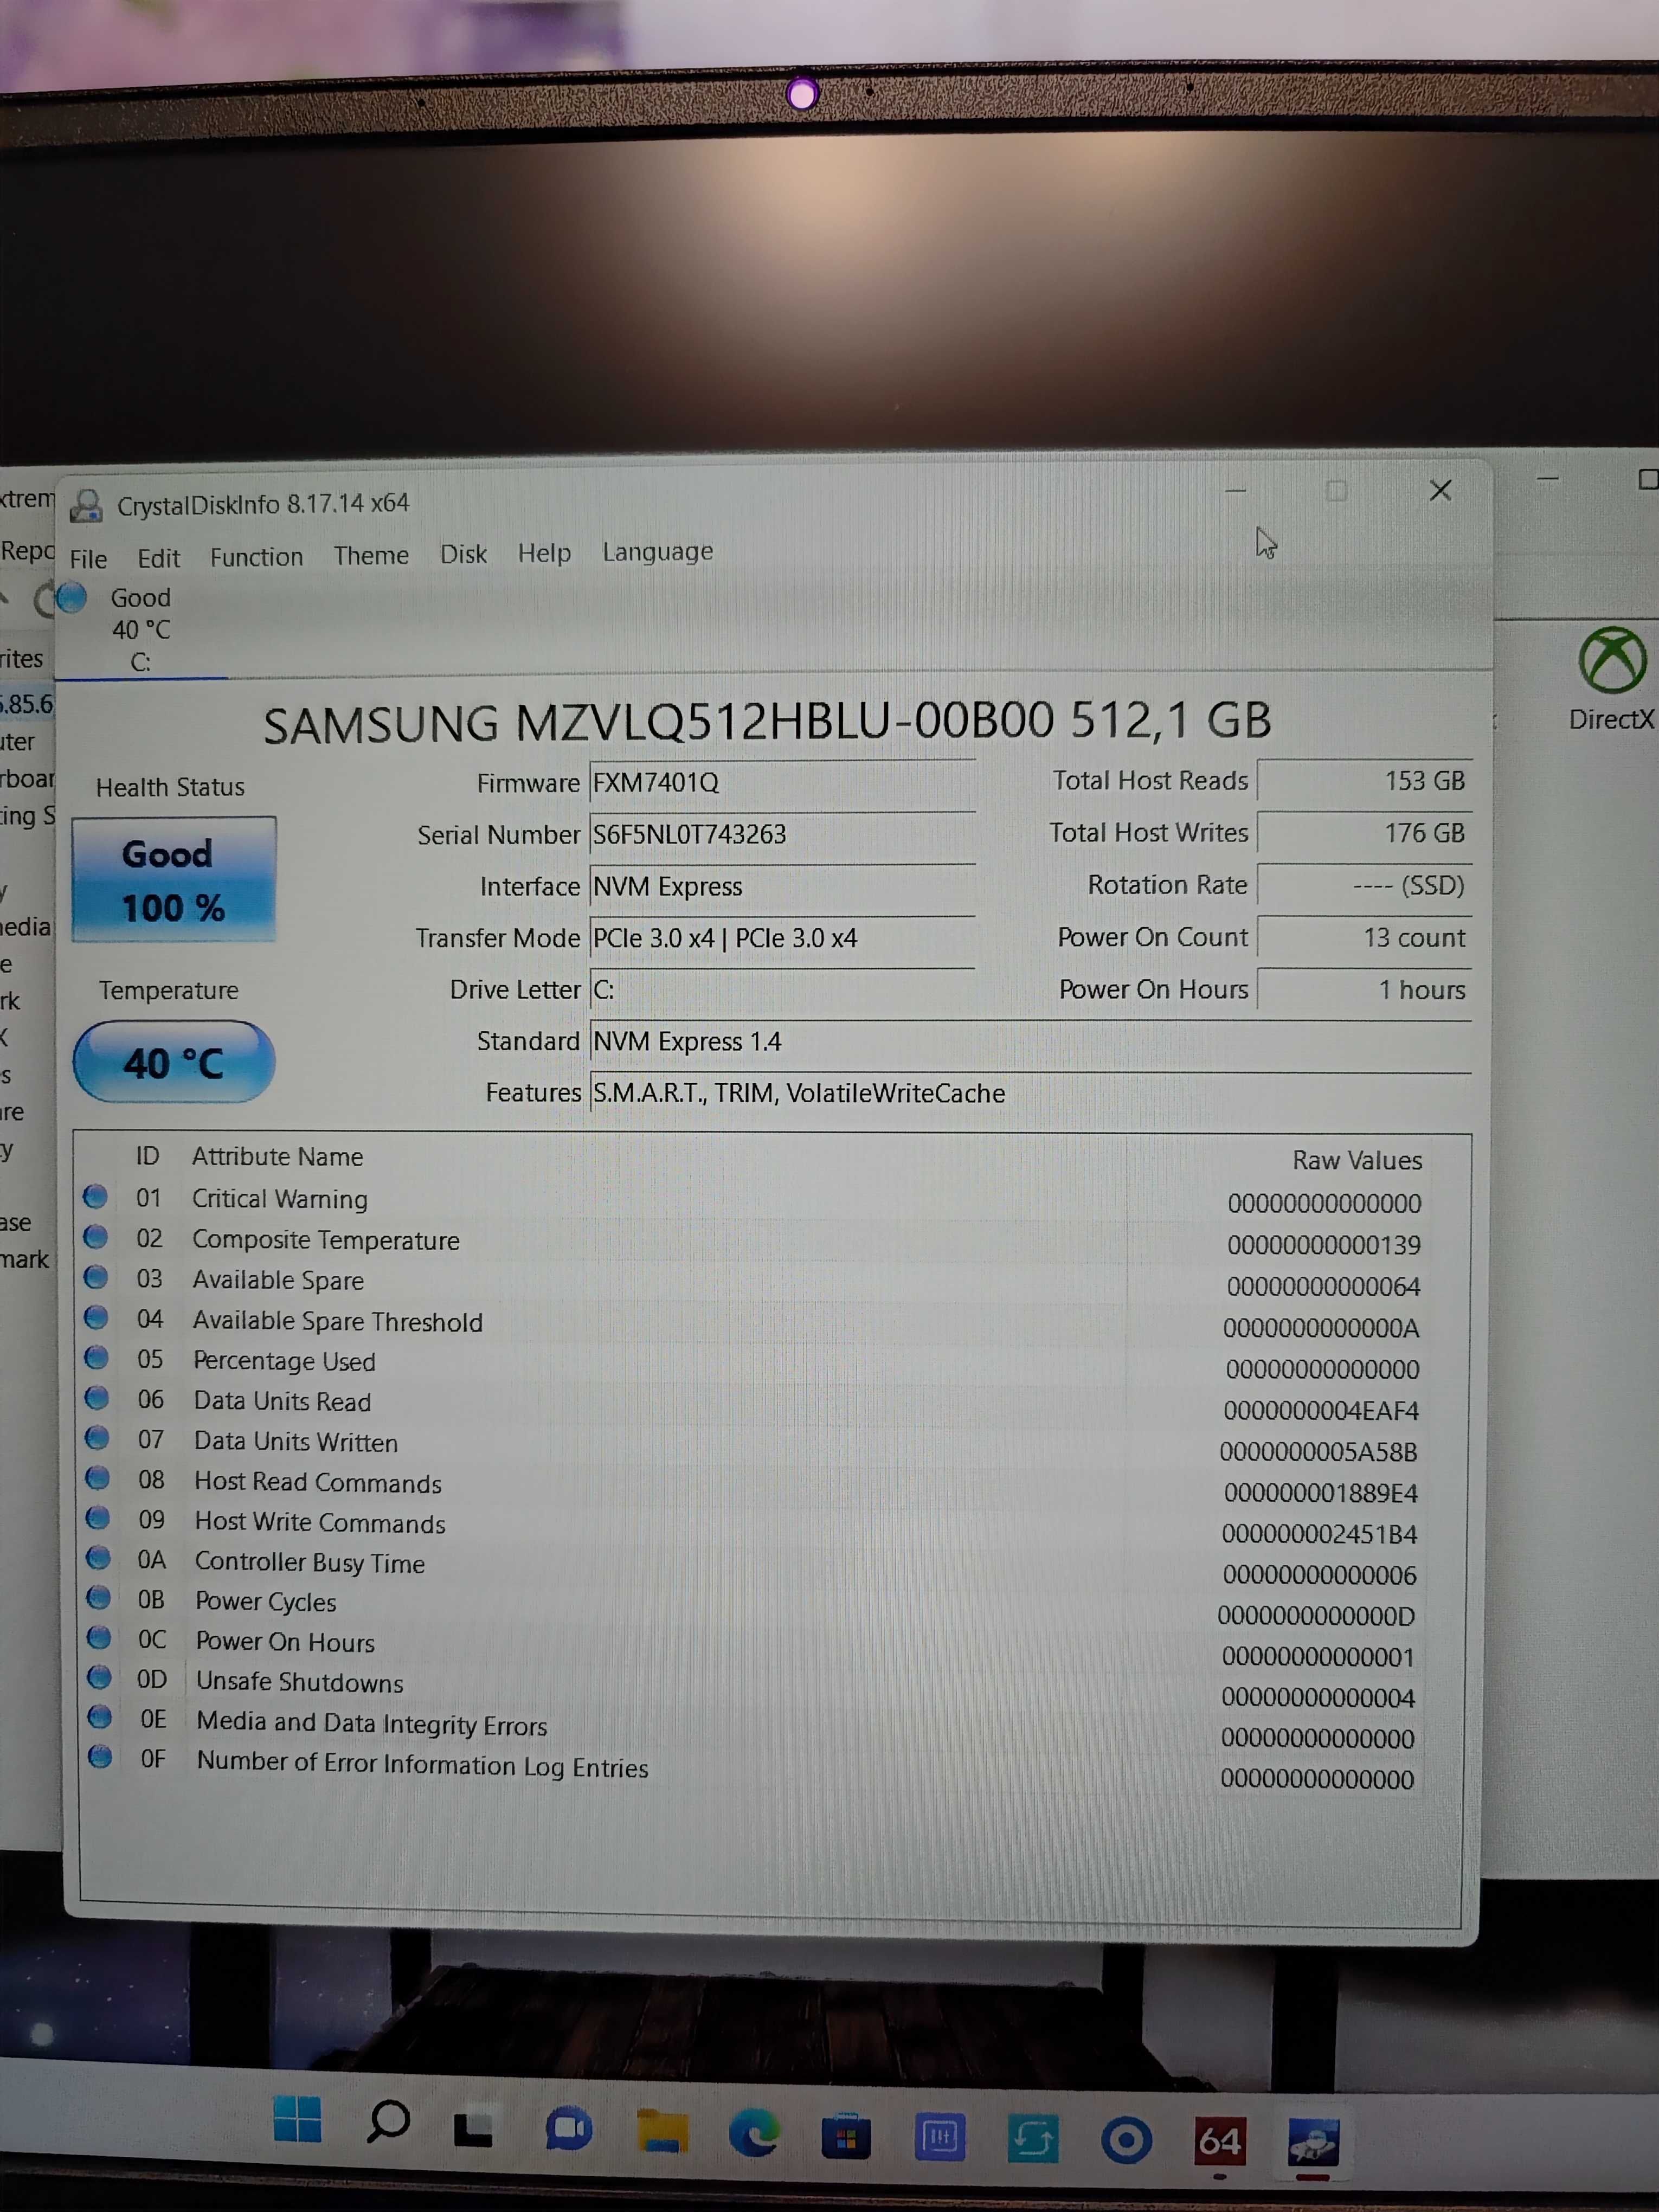The width and height of the screenshot is (1659, 2212).
Task: Click status circle for Power Cycles
Action: 98,1597
